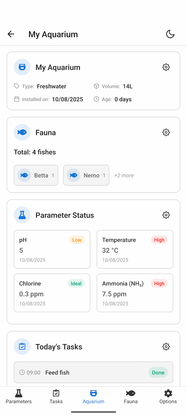Open the Today's Tasks settings gear menu
Screen dimensions: 187x417
coord(166,346)
